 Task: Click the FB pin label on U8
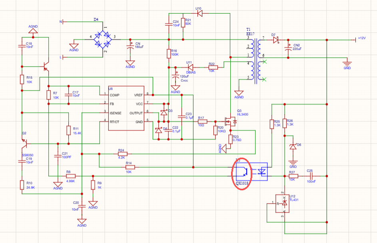pyautogui.click(x=112, y=104)
